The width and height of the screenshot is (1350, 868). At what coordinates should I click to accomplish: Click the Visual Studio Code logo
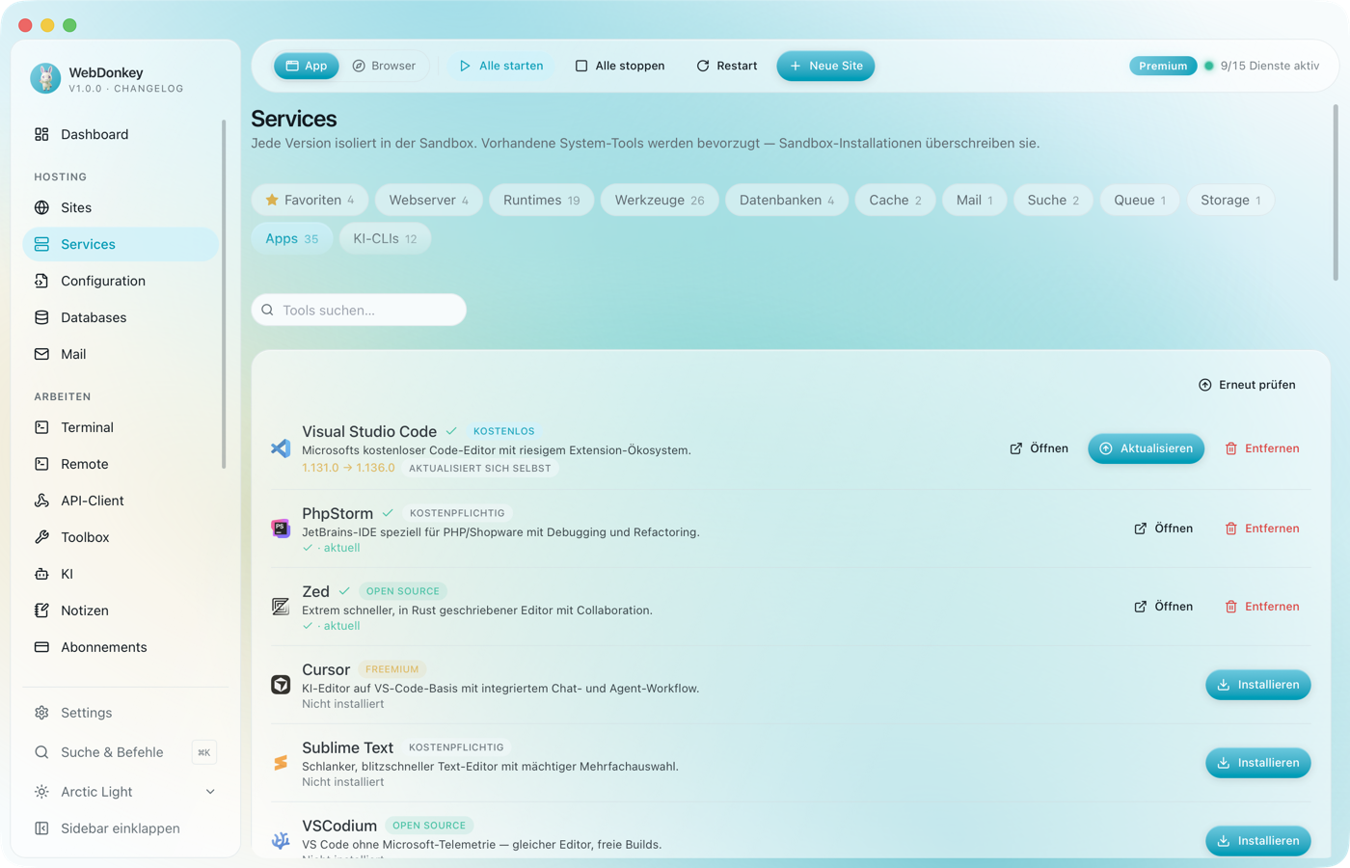click(281, 448)
